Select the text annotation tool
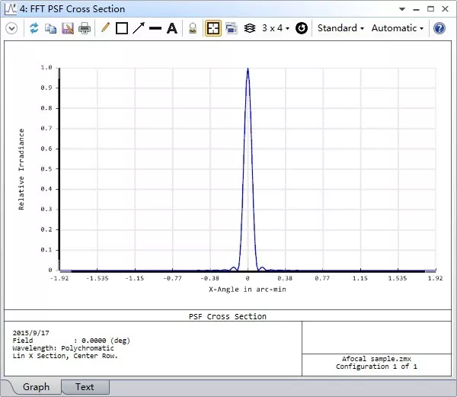 172,28
